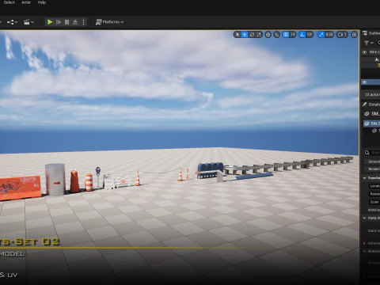The image size is (380, 285).
Task: Click the Eject button in play controls
Action: [75, 22]
